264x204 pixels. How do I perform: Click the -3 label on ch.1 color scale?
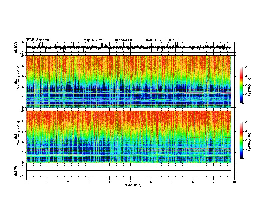tap(246, 67)
